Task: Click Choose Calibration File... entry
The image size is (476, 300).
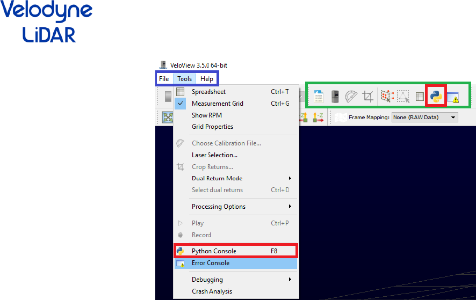Action: pos(236,143)
